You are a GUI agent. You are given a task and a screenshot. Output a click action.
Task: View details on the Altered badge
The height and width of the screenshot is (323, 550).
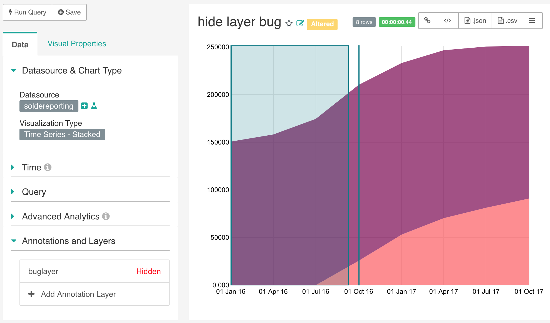coord(322,24)
